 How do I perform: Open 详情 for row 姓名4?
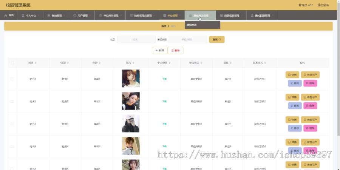(x=292, y=142)
